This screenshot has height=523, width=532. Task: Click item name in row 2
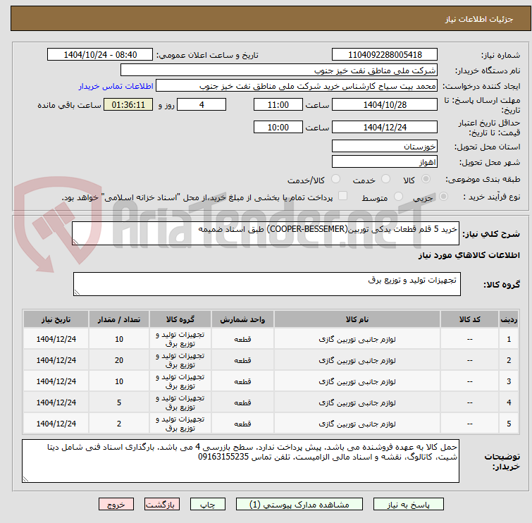pos(357,360)
